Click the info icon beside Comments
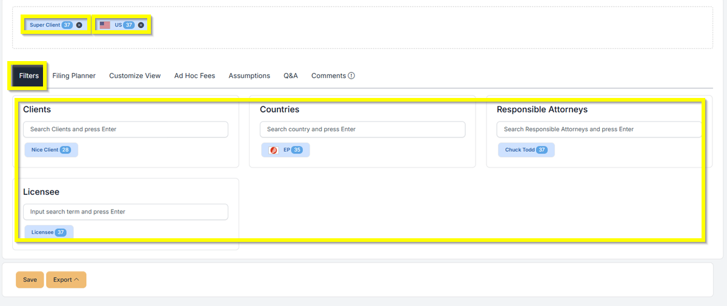This screenshot has height=306, width=727. point(351,76)
